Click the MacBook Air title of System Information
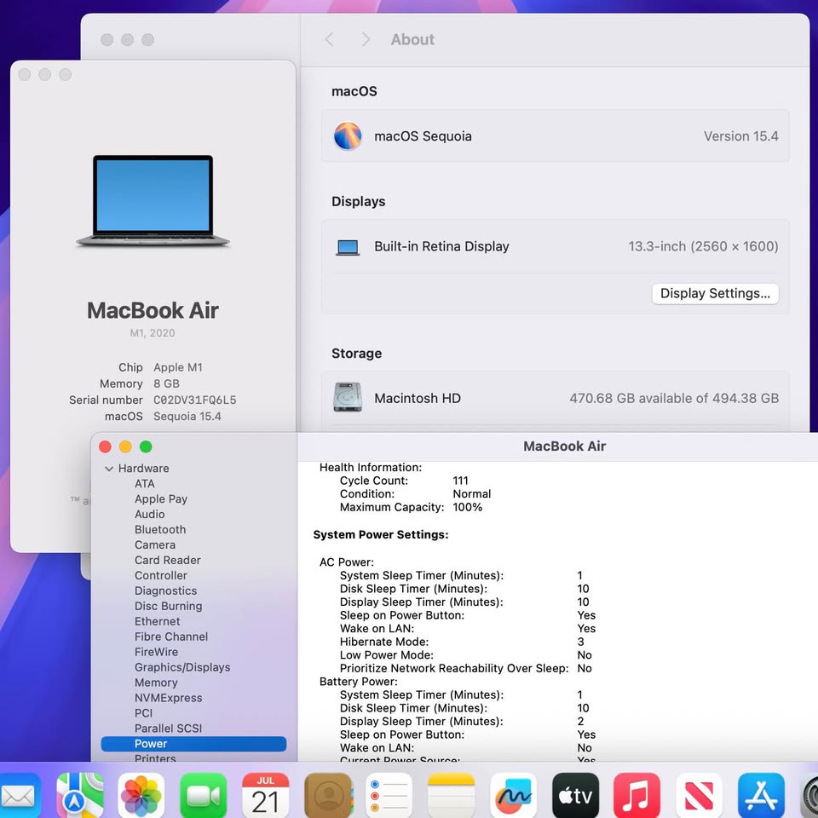Viewport: 818px width, 818px height. pos(564,446)
